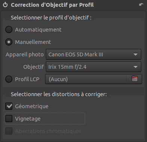
Task: Click the Profil LCP label
Action: point(27,79)
